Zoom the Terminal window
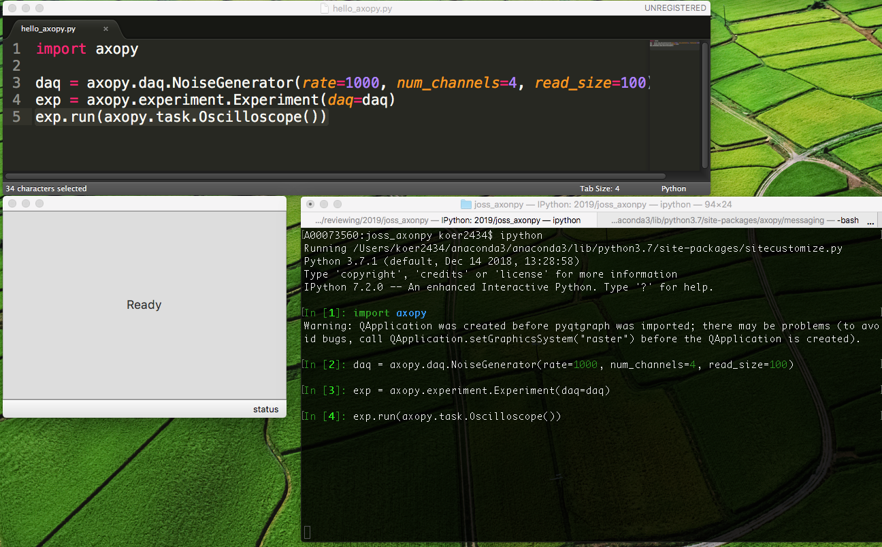 click(x=338, y=204)
